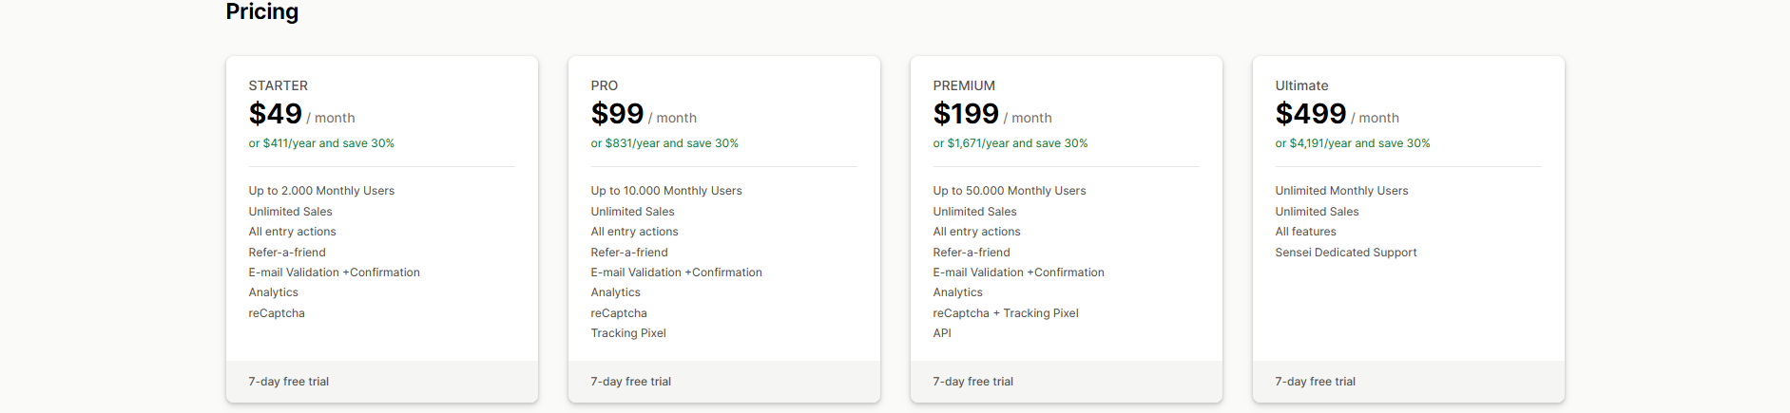Choose the $4,191/year save 30% offer

tap(1353, 143)
